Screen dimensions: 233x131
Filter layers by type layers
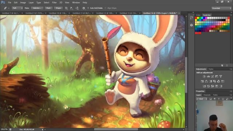point(219,99)
